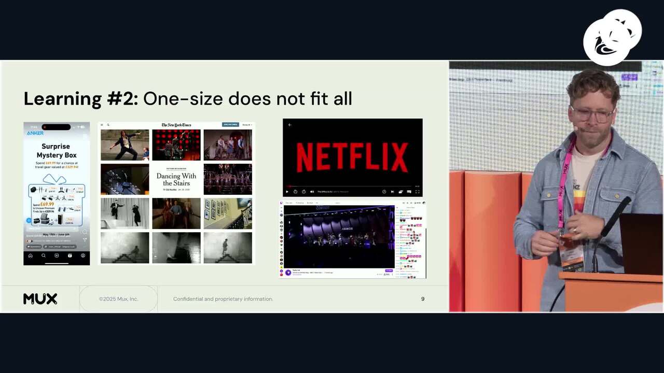Click slide page number 9

(423, 299)
